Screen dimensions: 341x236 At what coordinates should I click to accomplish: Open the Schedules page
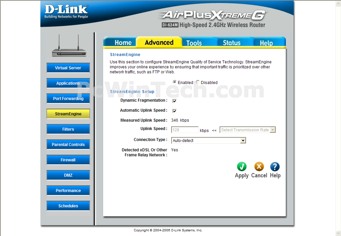[68, 206]
